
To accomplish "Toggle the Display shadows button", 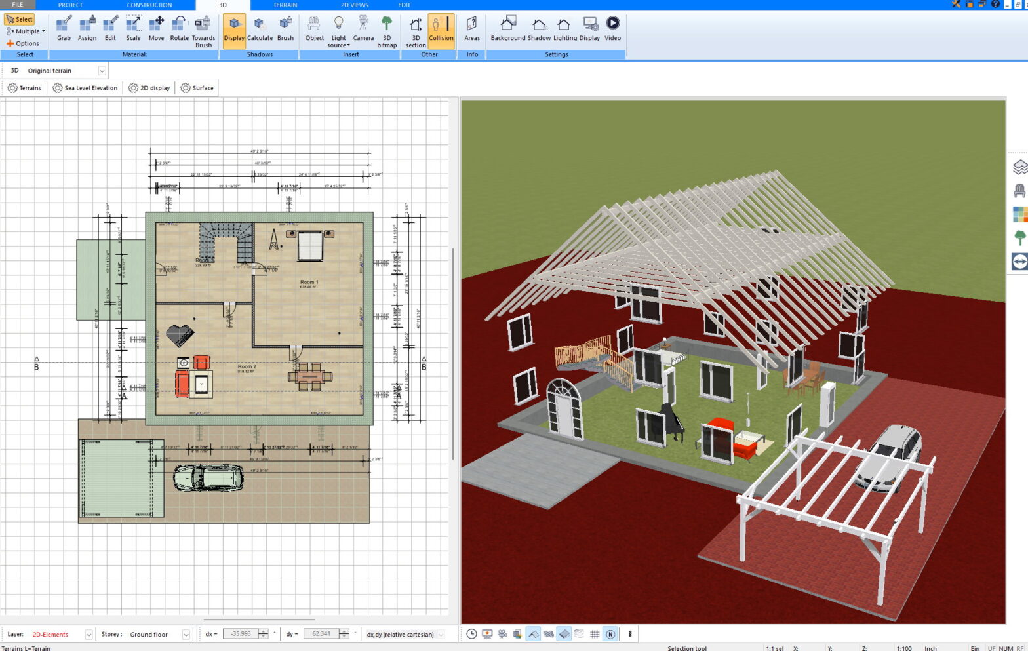I will tap(234, 30).
